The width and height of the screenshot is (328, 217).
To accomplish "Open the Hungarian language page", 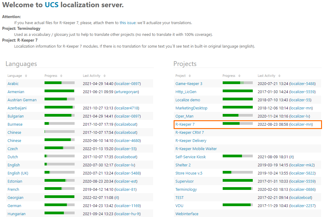I will 17,214.
